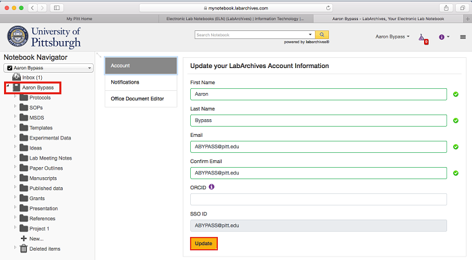The image size is (472, 260).
Task: Click the Update button
Action: click(x=204, y=243)
